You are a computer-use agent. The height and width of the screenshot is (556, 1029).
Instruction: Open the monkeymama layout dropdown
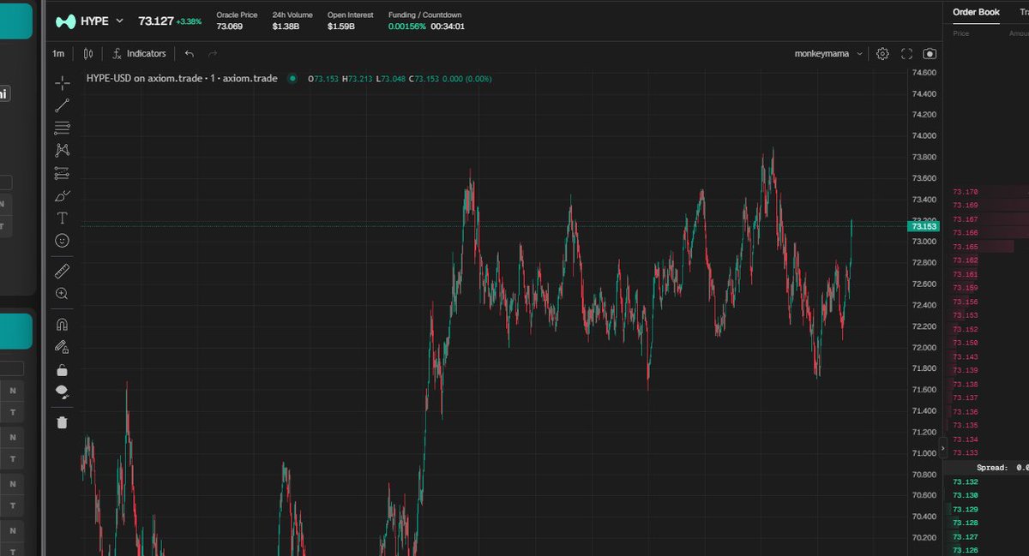coord(828,53)
